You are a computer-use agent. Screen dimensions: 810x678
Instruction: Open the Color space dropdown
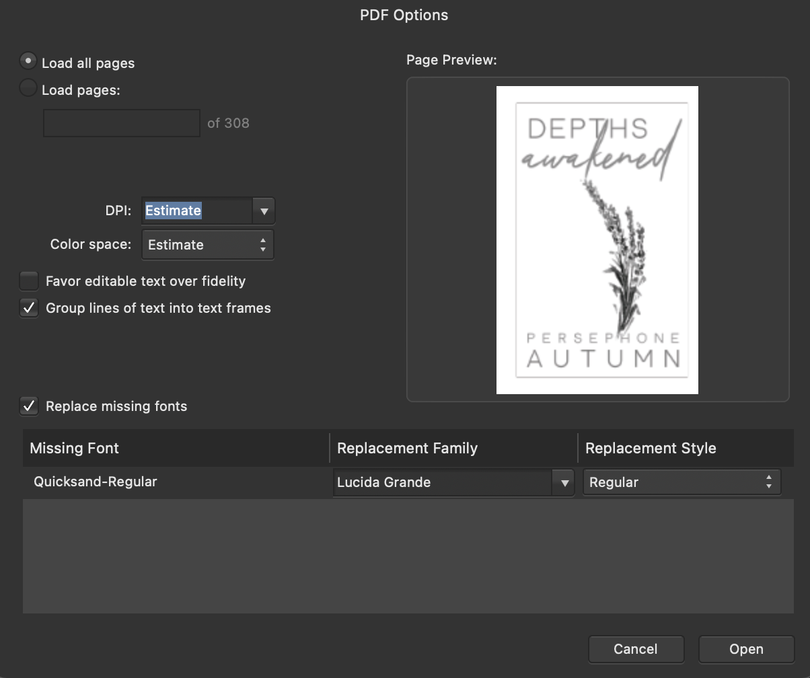(208, 245)
